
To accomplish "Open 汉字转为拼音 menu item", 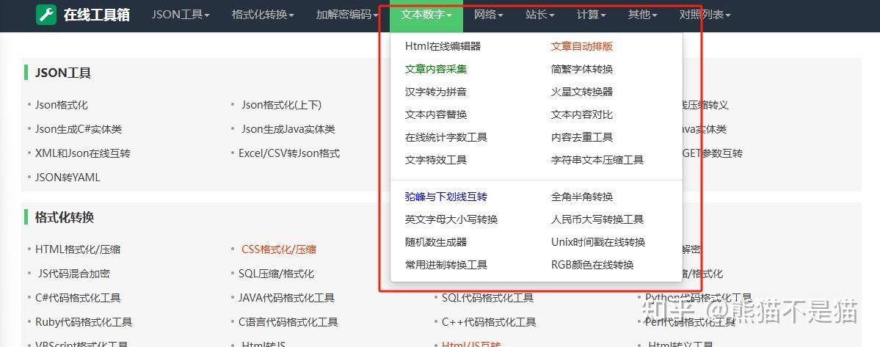I will pos(436,92).
